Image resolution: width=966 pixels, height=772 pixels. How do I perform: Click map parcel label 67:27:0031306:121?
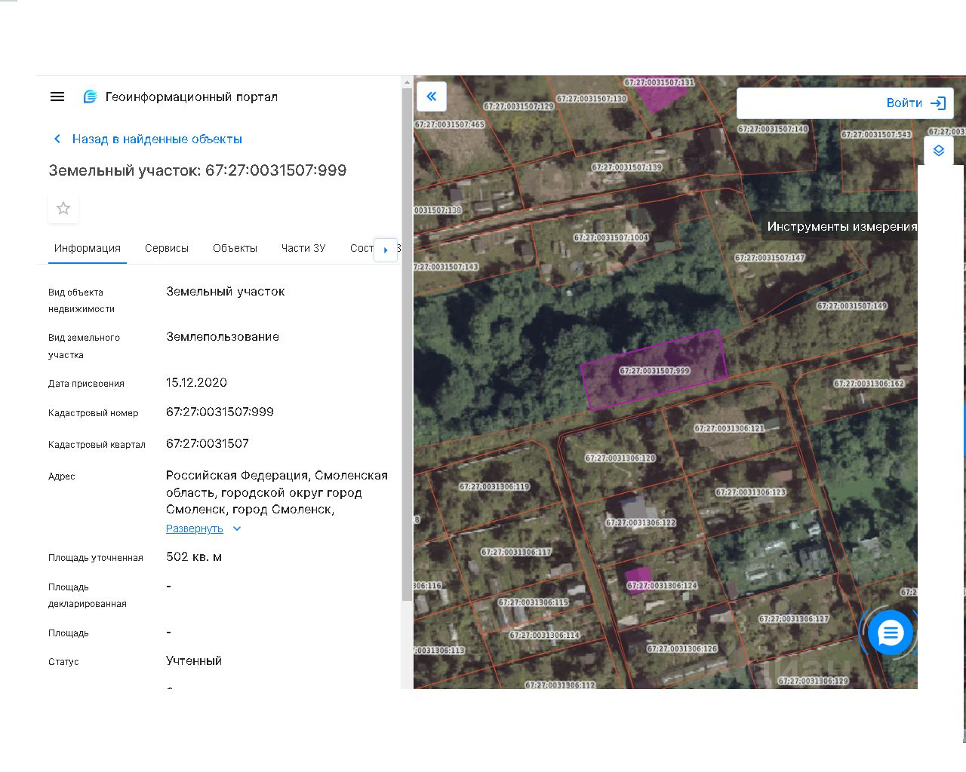click(729, 428)
